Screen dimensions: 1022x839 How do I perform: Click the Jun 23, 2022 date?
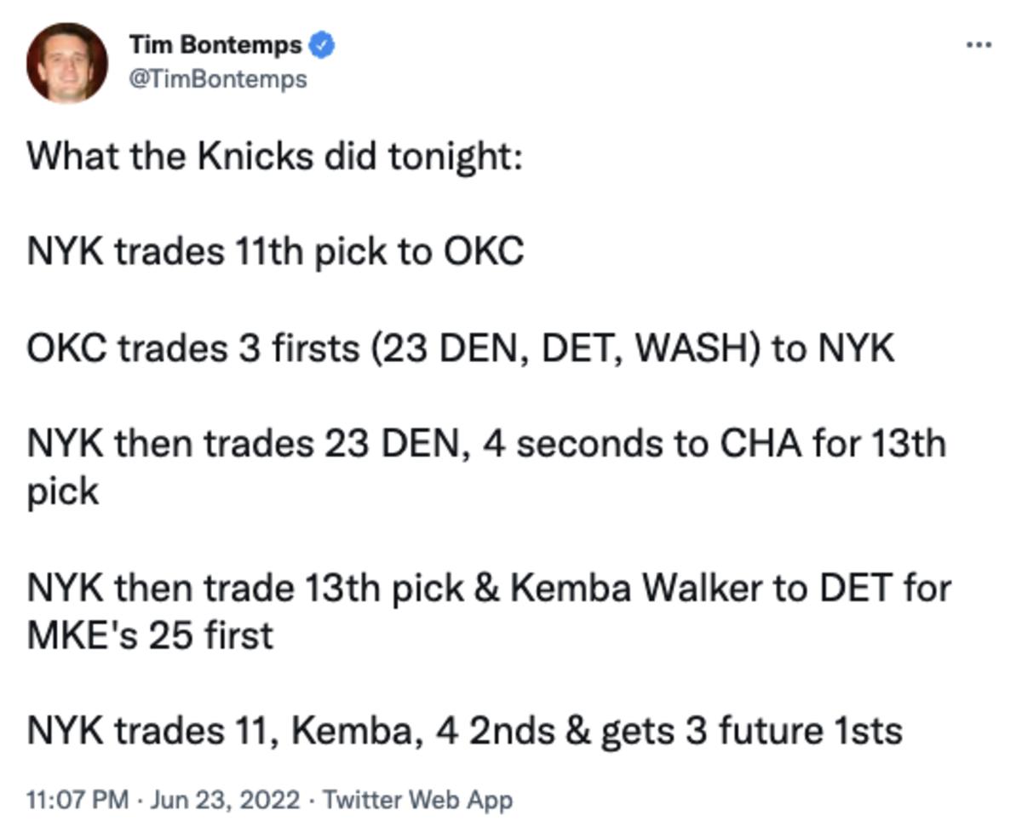click(x=225, y=801)
